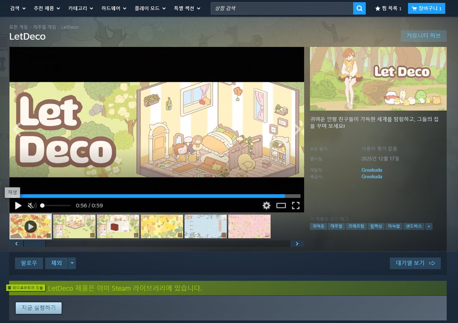
Task: Click the thumbnail strip left scroll arrow
Action: (x=16, y=244)
